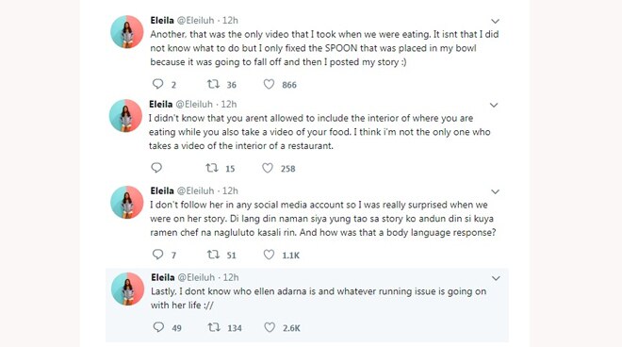622x347 pixels.
Task: Like the tweet with 1.1K likes
Action: [x=269, y=254]
